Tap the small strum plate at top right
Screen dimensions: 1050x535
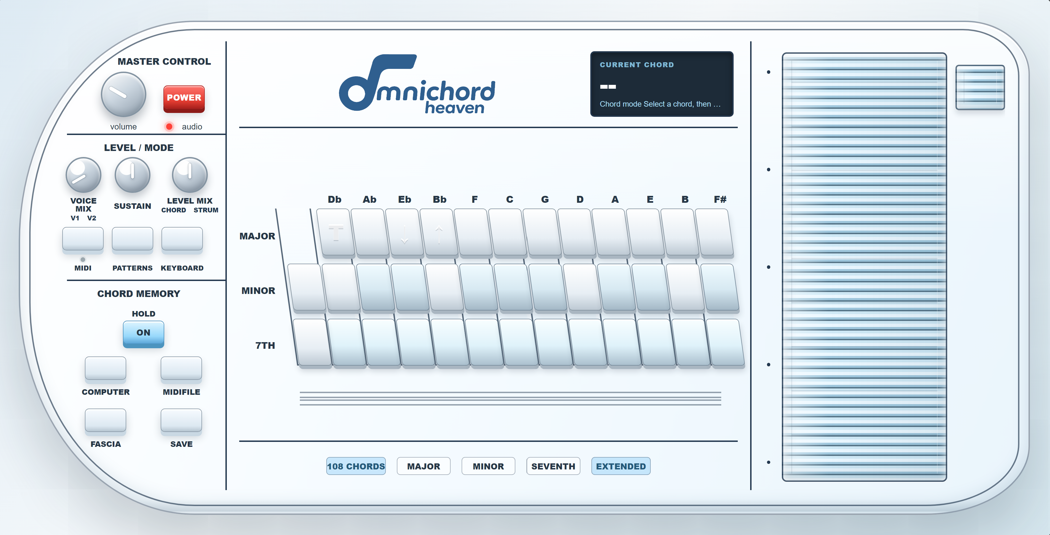pyautogui.click(x=980, y=87)
